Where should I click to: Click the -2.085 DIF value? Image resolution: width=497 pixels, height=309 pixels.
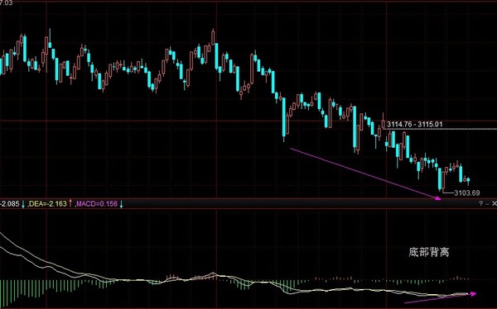(x=10, y=204)
